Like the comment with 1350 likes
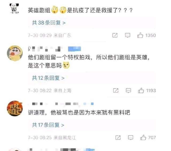The image size is (171, 151). (x=140, y=35)
